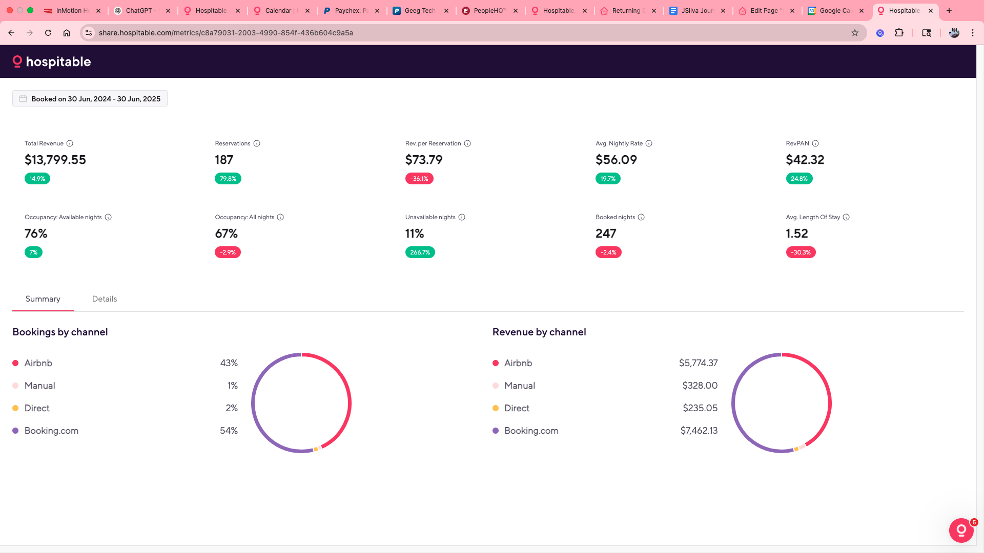Click the info icon beside Reservations

click(x=257, y=143)
